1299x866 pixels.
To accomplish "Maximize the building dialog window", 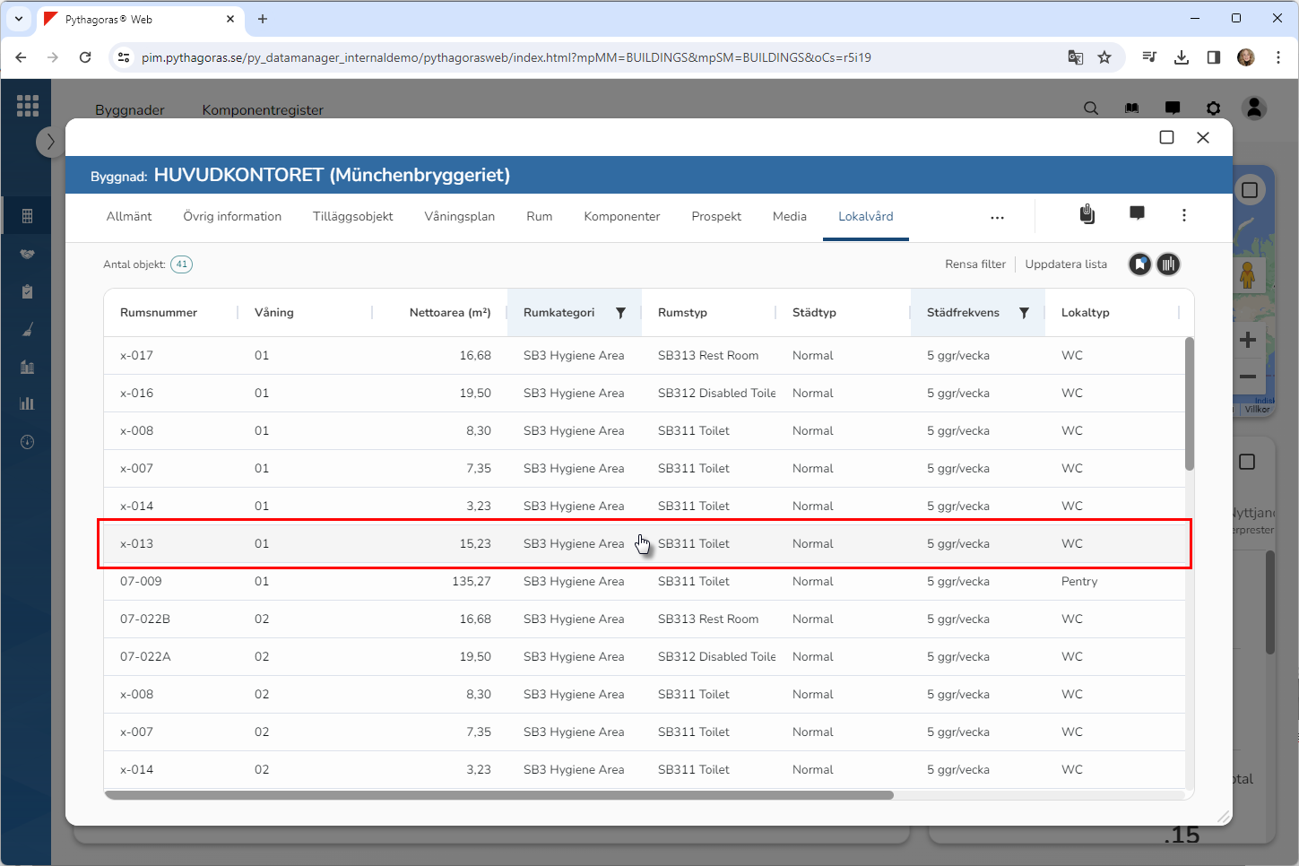I will click(x=1166, y=137).
